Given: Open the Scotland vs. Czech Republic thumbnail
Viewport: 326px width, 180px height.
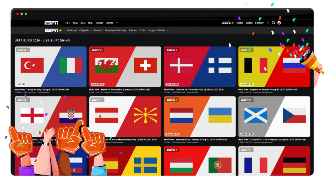Looking at the screenshot, I should [274, 117].
